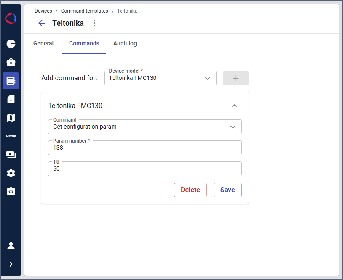343x280 pixels.
Task: Expand the sidebar with the chevron arrow
Action: pyautogui.click(x=11, y=264)
